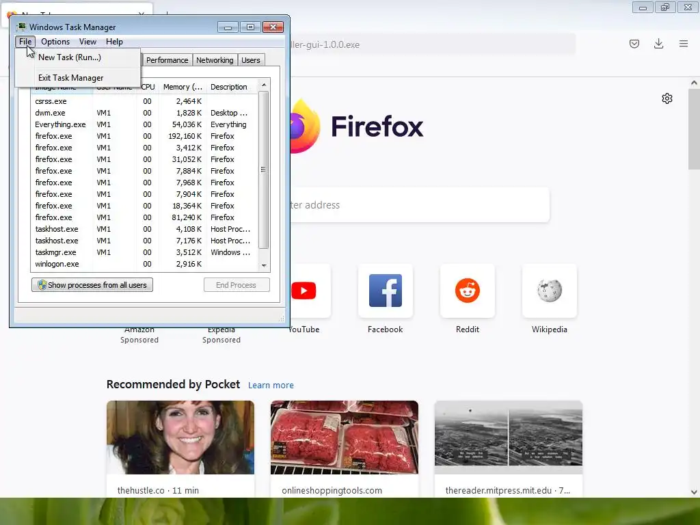Viewport: 700px width, 525px height.
Task: Select firefox.exe using 192,160 K memory
Action: pyautogui.click(x=144, y=136)
